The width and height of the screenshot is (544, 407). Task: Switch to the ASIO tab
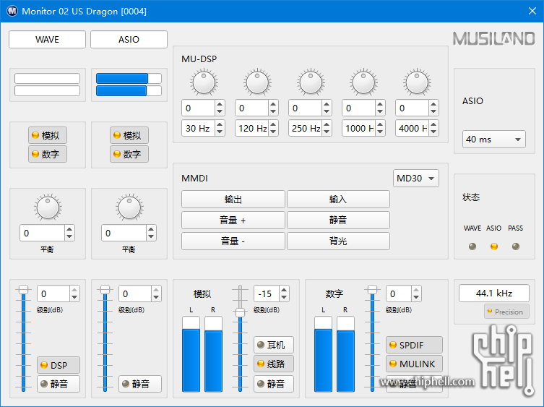point(129,39)
